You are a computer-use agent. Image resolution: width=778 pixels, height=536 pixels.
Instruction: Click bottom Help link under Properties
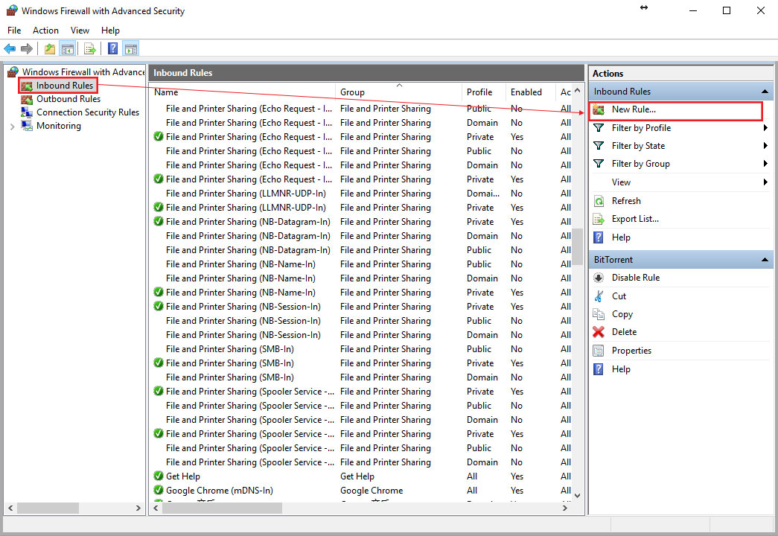pos(621,369)
